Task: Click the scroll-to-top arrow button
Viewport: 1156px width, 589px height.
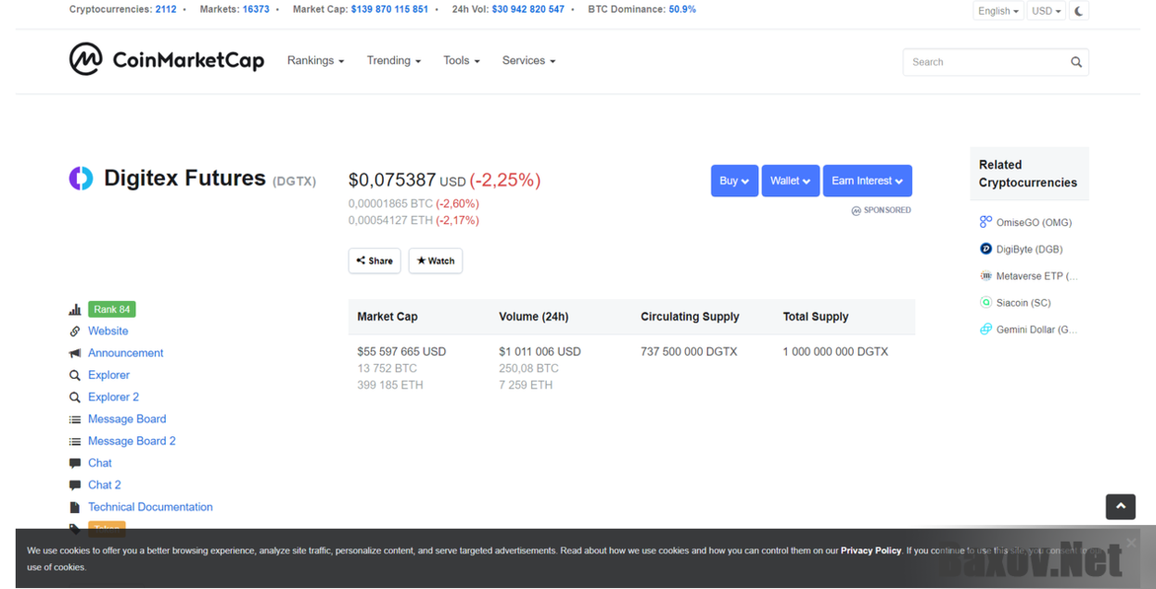Action: point(1121,507)
